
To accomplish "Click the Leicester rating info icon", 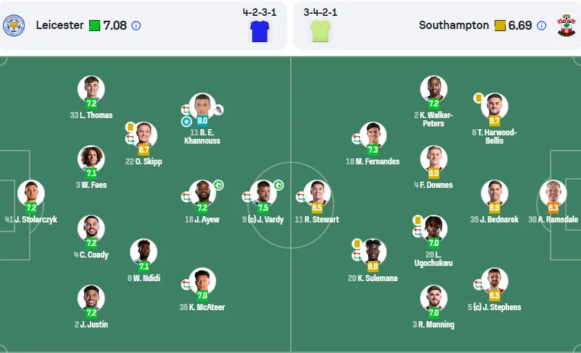I will click(136, 26).
